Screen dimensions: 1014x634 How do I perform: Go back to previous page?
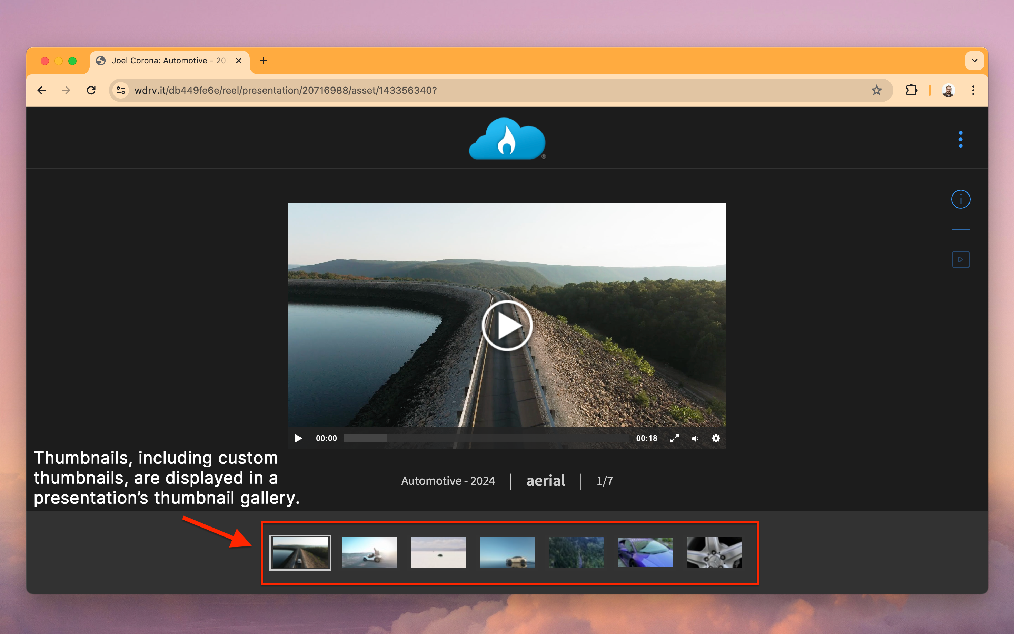(41, 90)
